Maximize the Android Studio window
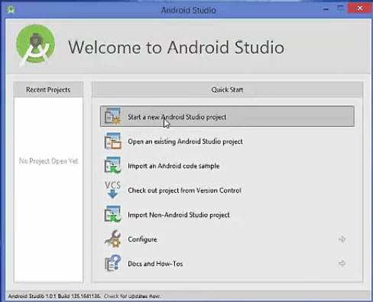 tap(340, 8)
